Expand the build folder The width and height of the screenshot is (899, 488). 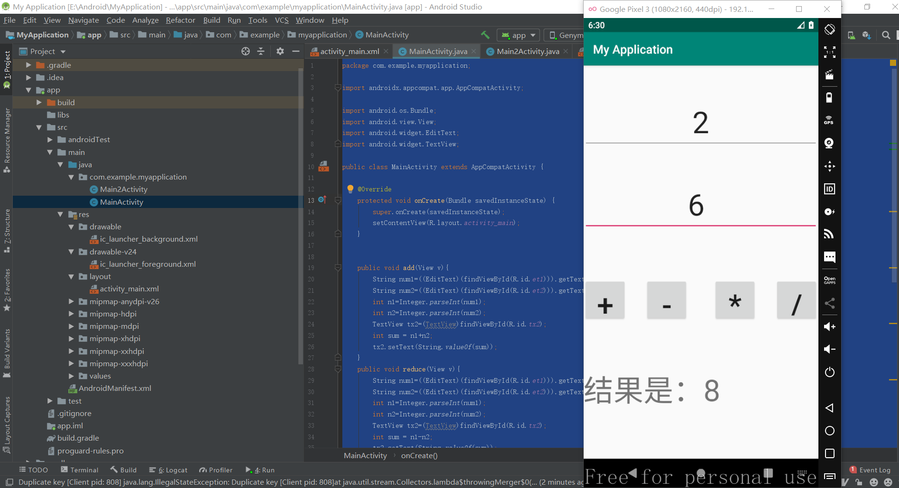39,102
